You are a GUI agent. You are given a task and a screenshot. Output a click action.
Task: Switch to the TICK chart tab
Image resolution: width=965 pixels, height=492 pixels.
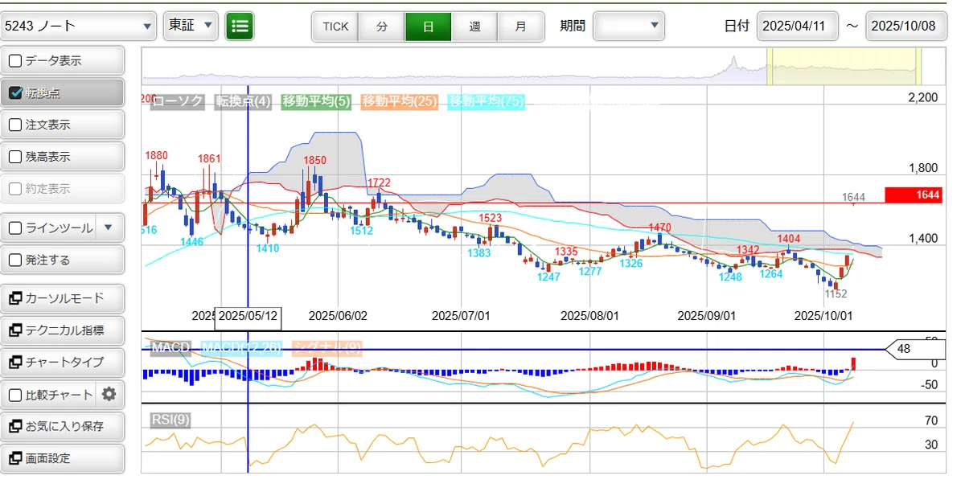(x=335, y=27)
